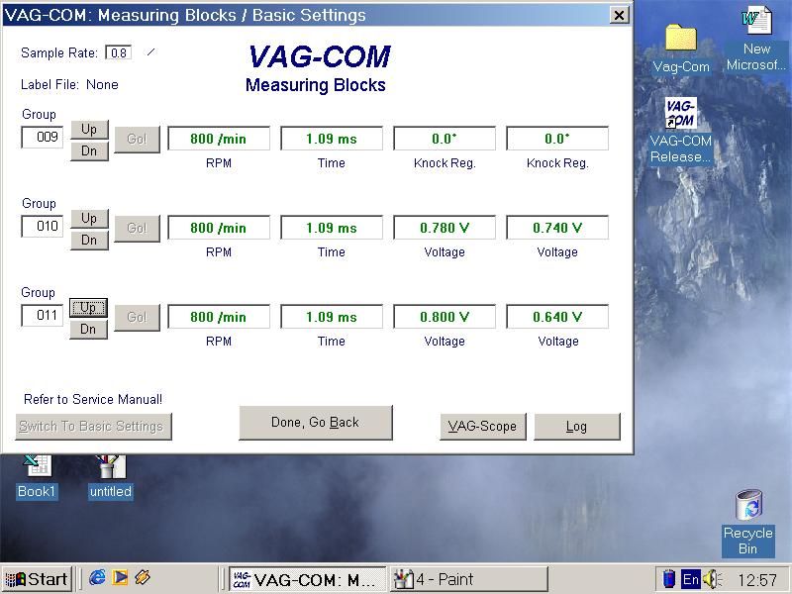
Task: Open the speaker volume tray icon
Action: [713, 579]
